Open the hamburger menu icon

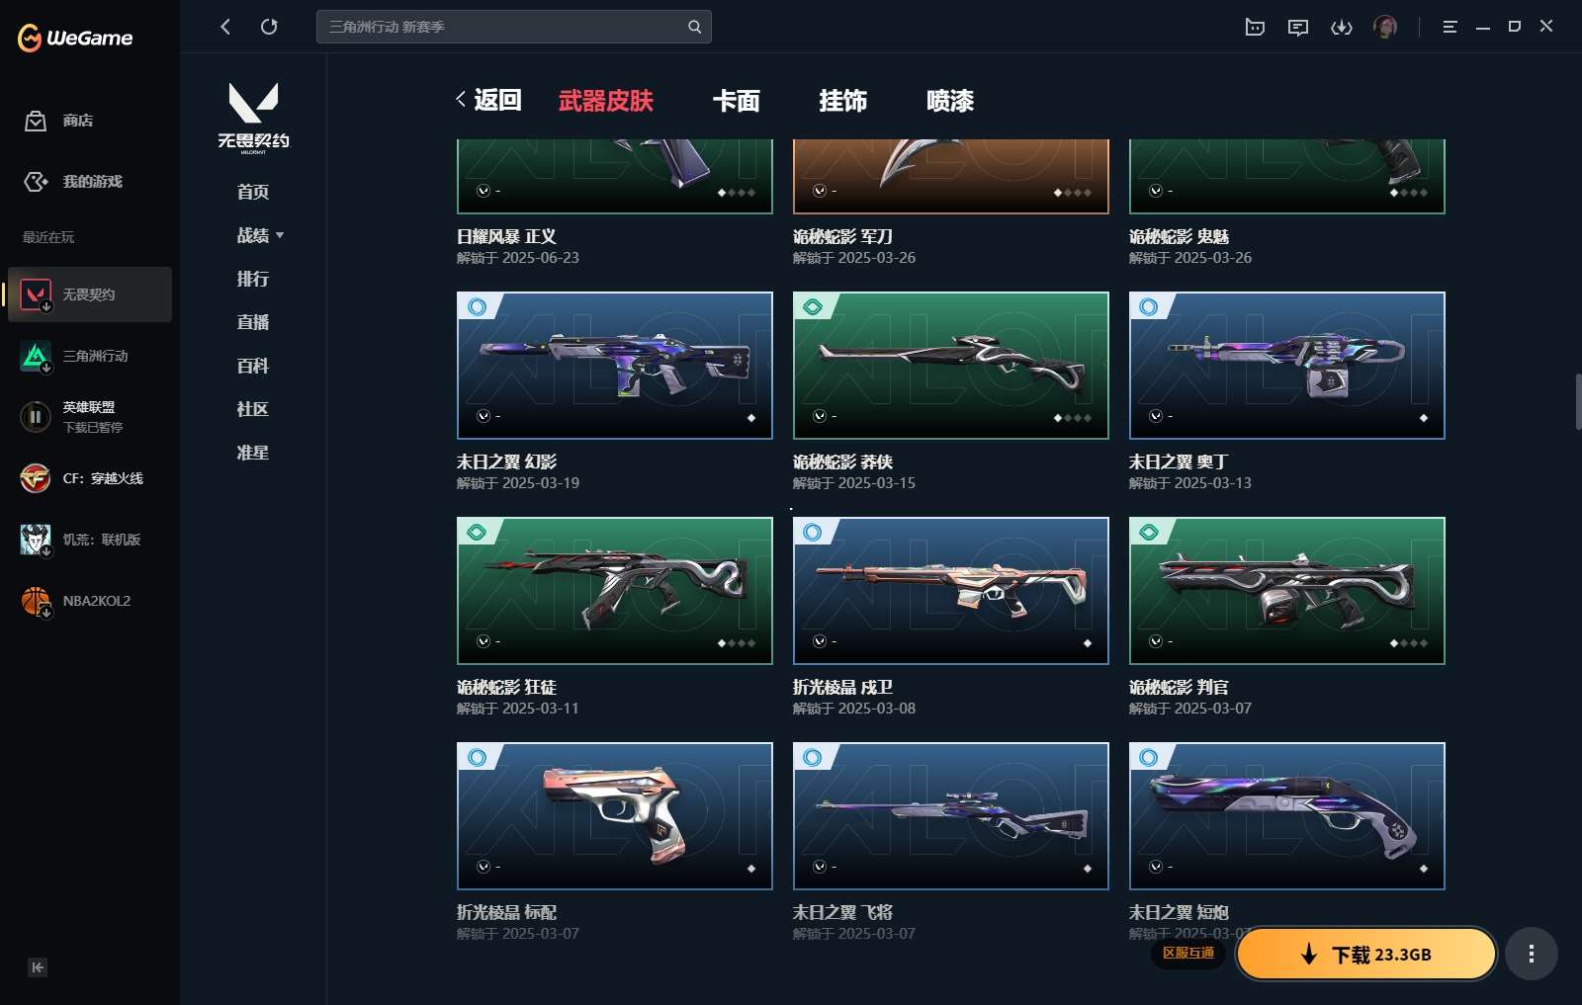[x=1450, y=27]
